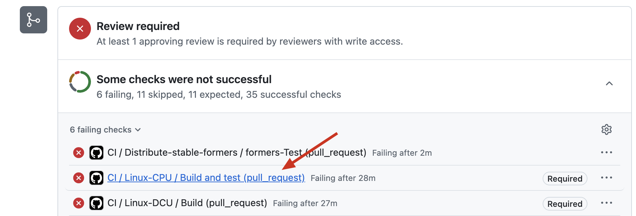Open the ellipsis menu for formers-Test check
636x216 pixels.
tap(607, 153)
